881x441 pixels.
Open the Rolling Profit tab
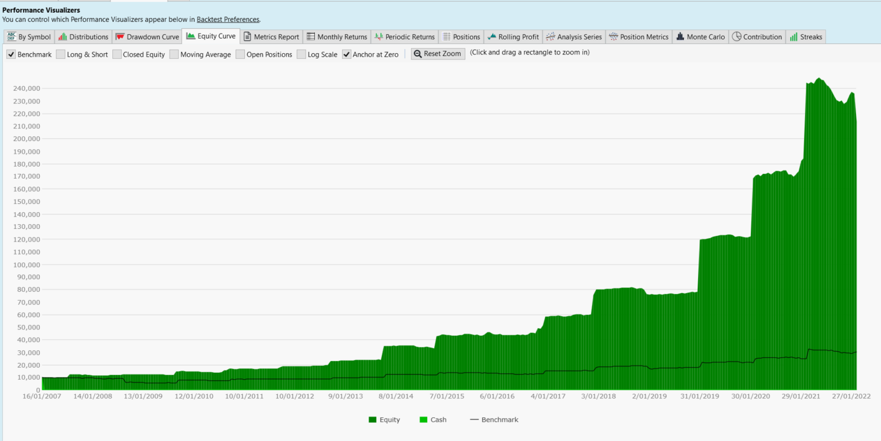pyautogui.click(x=512, y=37)
